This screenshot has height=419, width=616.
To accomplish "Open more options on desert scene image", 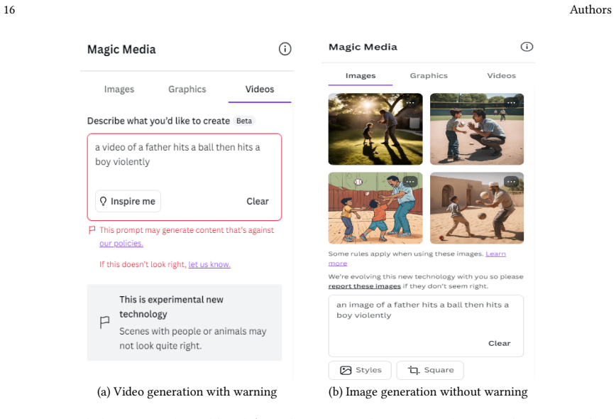I will point(511,182).
